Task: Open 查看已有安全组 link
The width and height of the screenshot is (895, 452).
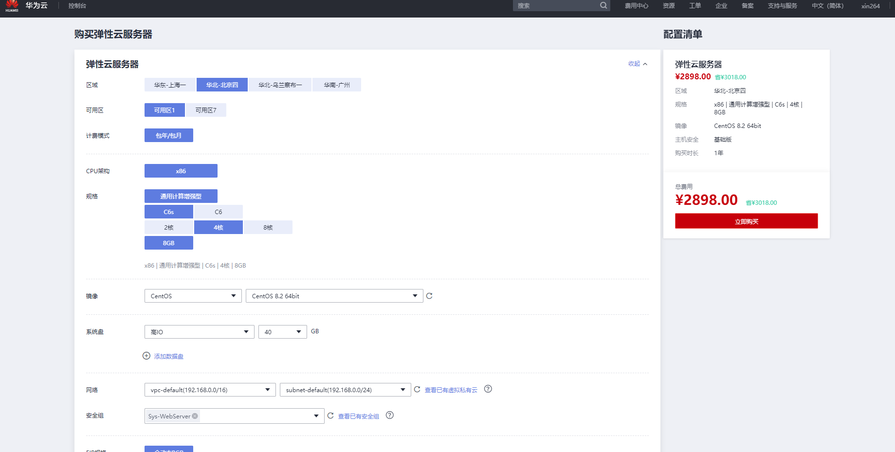Action: (359, 416)
